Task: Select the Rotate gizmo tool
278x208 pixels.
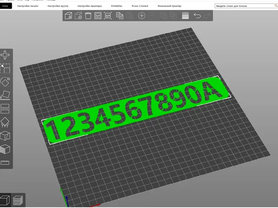Action: pos(5,82)
